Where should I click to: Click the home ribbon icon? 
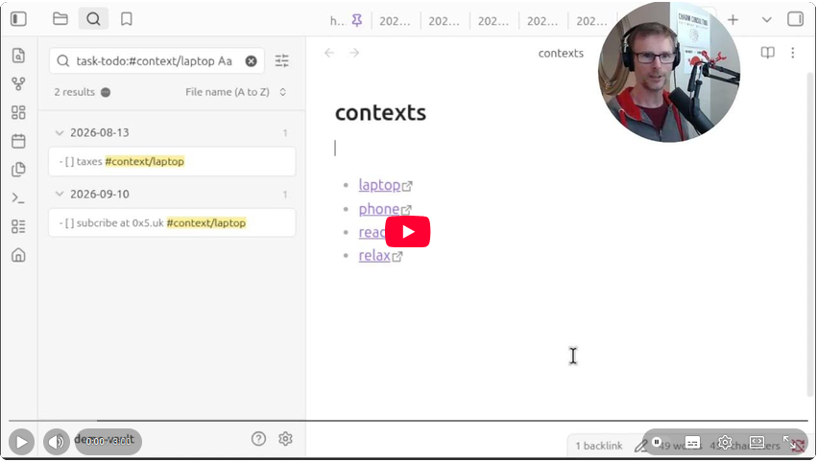pyautogui.click(x=19, y=255)
